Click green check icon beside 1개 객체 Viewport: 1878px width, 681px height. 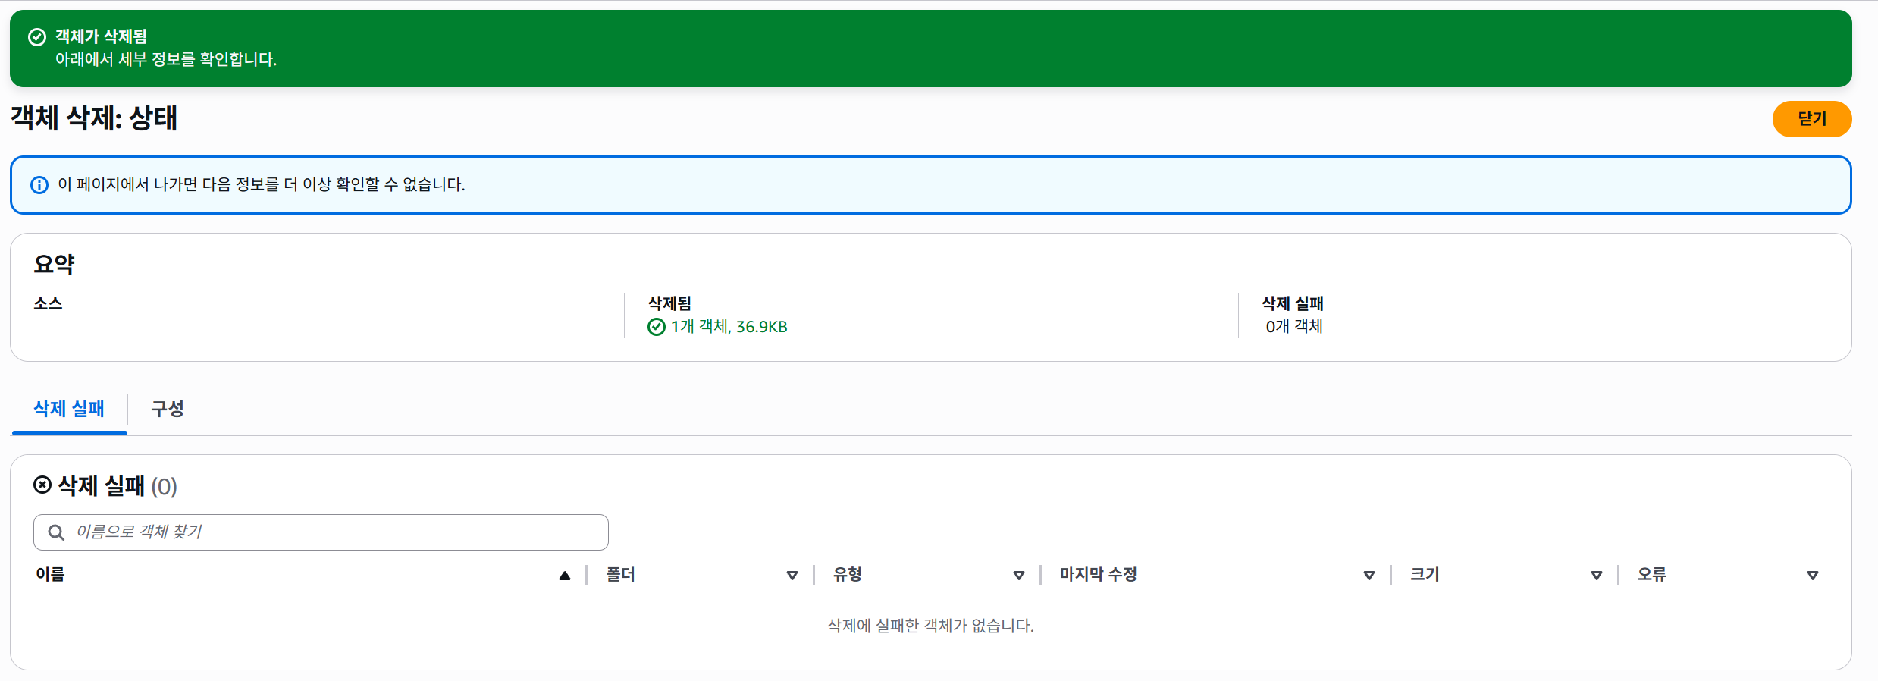click(657, 327)
